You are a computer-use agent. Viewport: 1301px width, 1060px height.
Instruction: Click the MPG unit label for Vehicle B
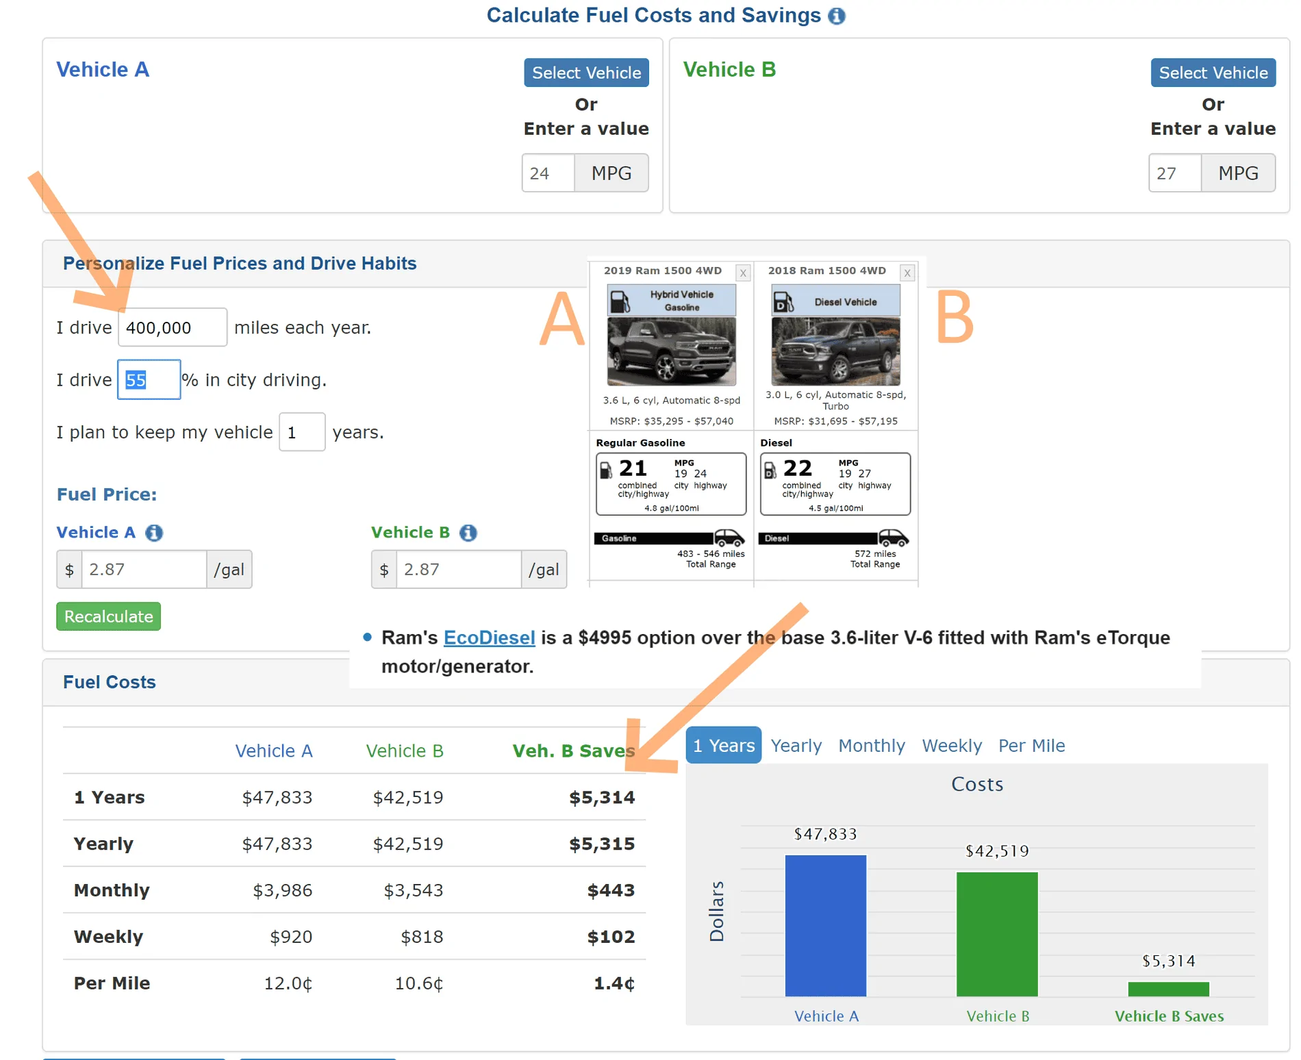[1238, 173]
